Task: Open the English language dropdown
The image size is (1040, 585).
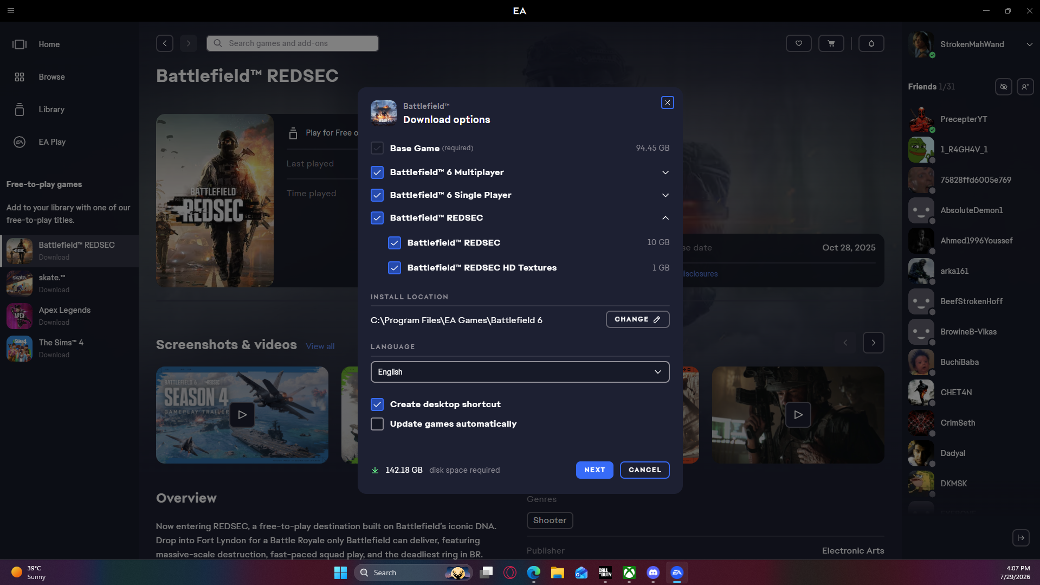Action: pos(520,372)
